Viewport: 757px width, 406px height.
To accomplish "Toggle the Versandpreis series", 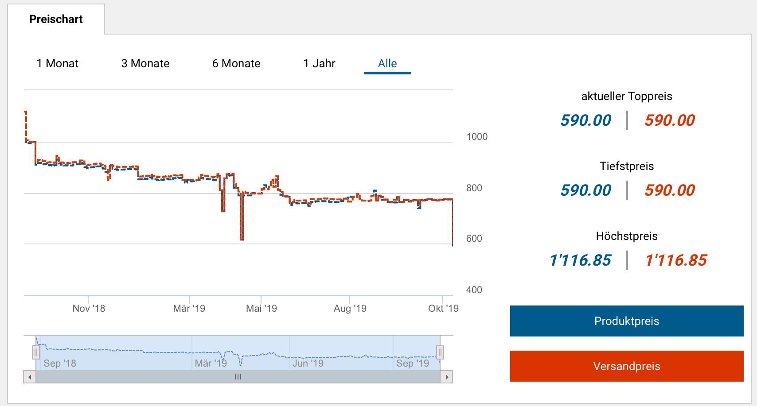I will click(626, 366).
